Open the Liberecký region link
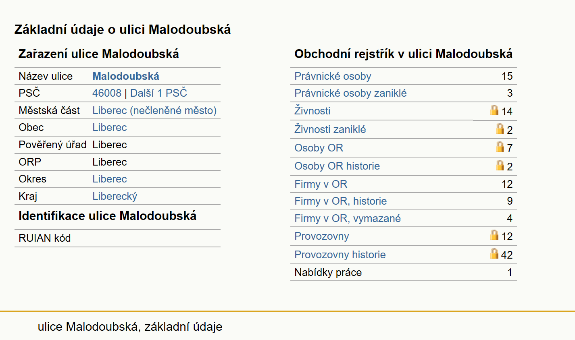 [115, 196]
